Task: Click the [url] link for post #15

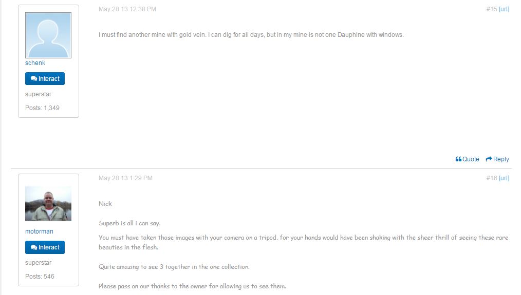Action: tap(504, 9)
